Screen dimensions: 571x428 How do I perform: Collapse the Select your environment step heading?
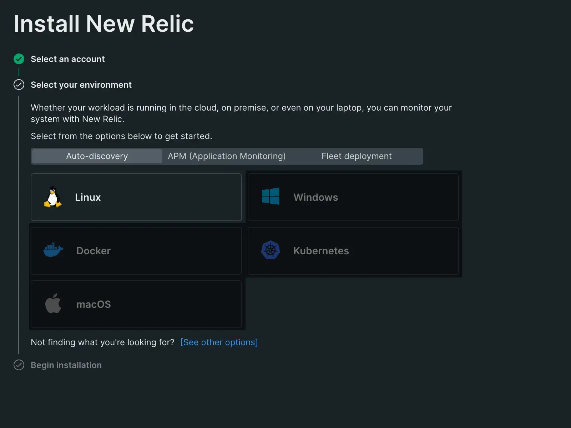pyautogui.click(x=81, y=85)
